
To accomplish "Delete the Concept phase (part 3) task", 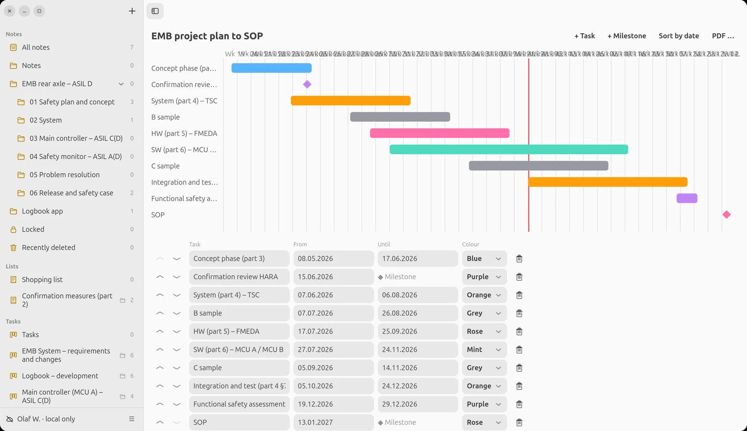I will 519,259.
